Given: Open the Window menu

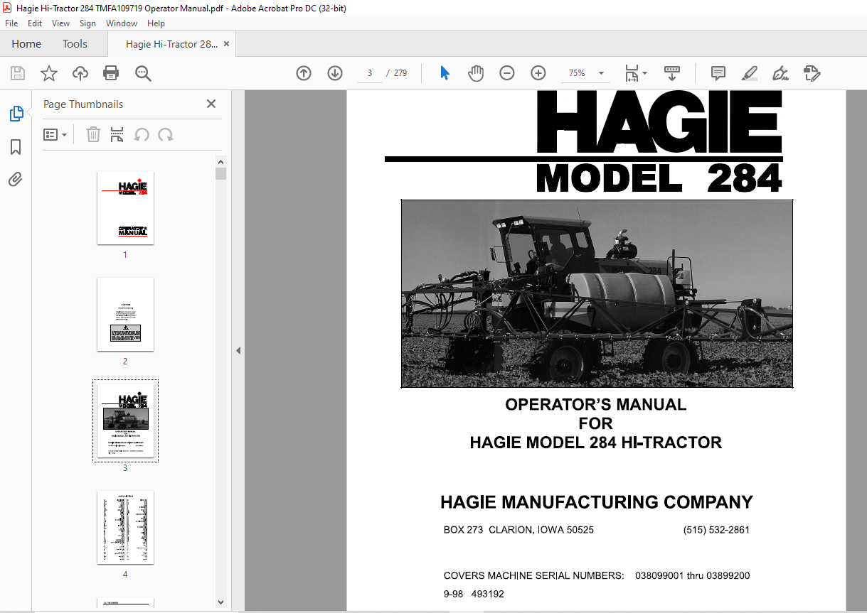Looking at the screenshot, I should tap(122, 23).
